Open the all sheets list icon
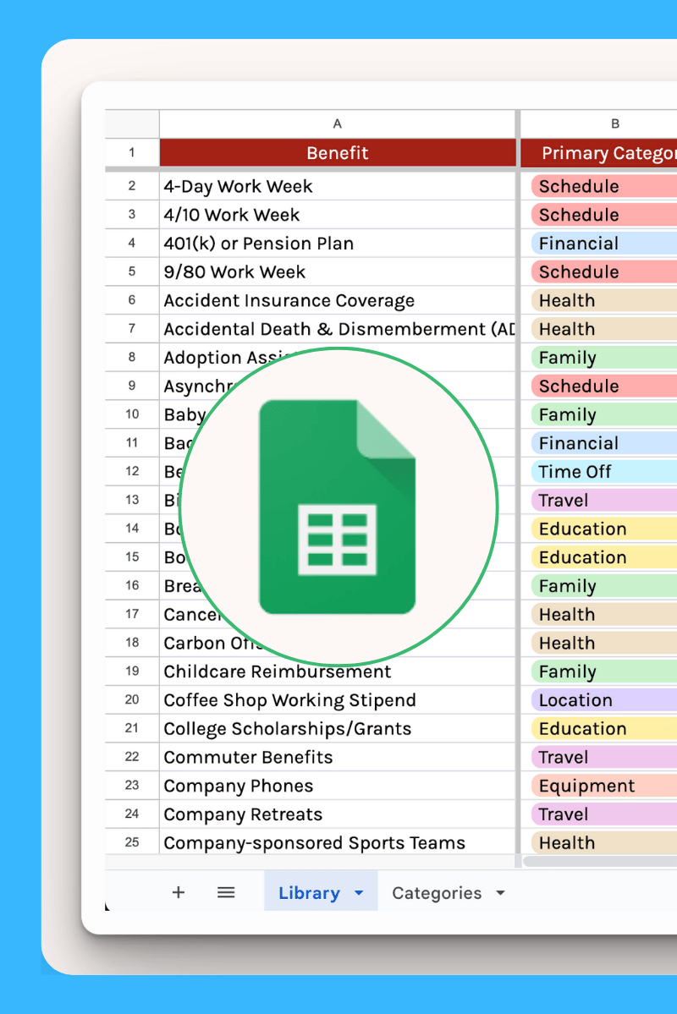 pos(226,892)
